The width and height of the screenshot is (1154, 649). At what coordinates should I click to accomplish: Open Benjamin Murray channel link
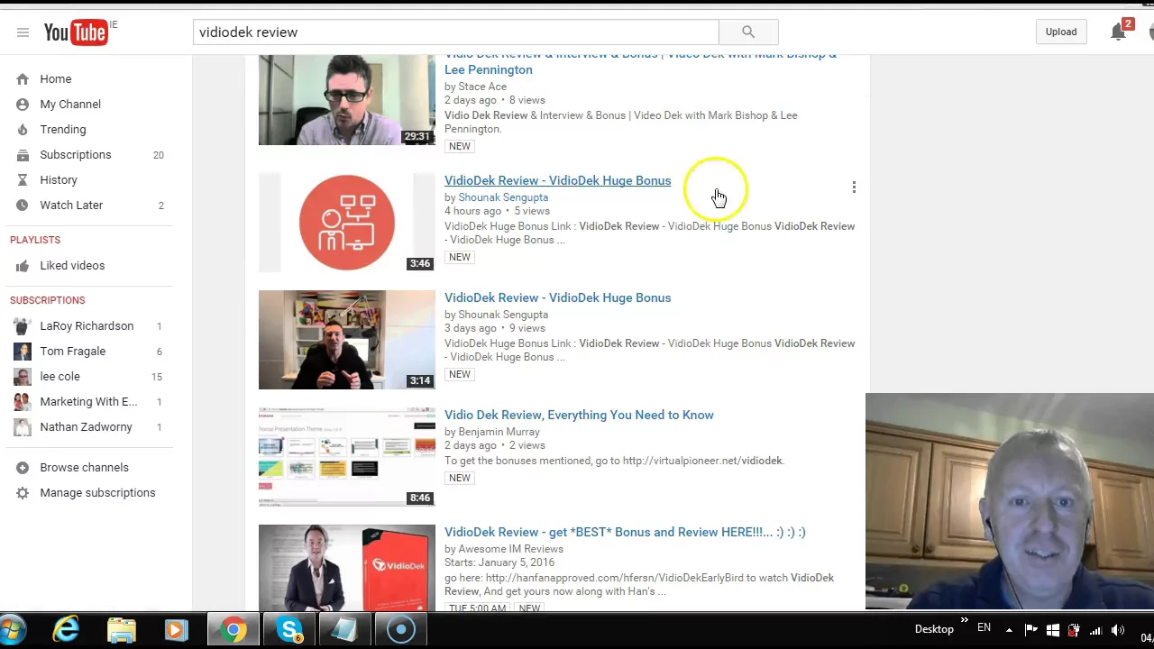pos(499,432)
